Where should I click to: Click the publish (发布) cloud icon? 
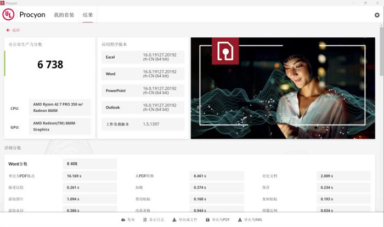pos(123,220)
